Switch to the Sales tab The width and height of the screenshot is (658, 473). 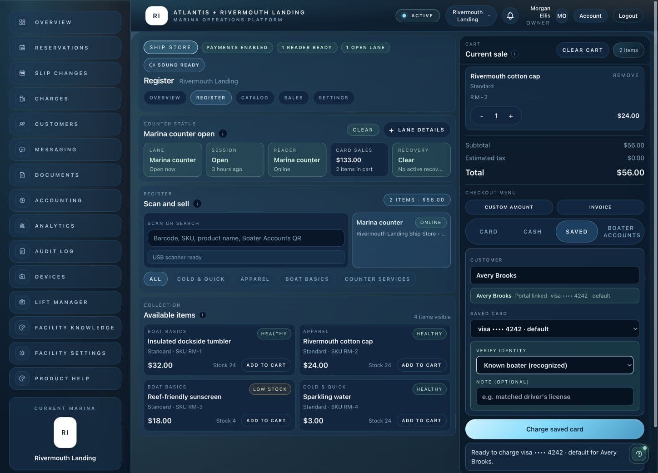pyautogui.click(x=294, y=98)
